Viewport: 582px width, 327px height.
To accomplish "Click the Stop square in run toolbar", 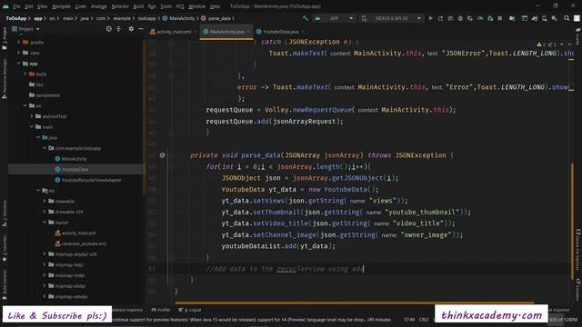I will [500, 18].
